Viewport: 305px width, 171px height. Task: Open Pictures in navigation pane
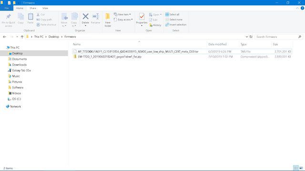(15, 82)
